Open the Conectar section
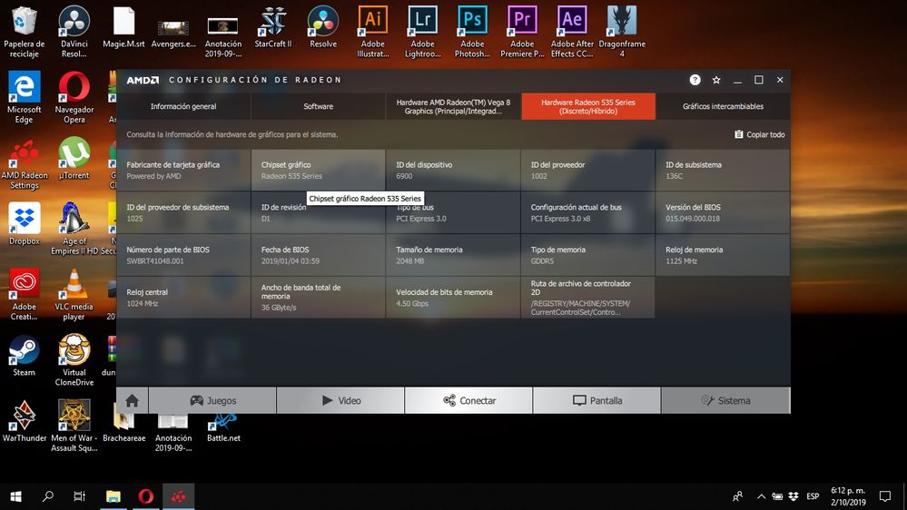907x510 pixels. (469, 400)
